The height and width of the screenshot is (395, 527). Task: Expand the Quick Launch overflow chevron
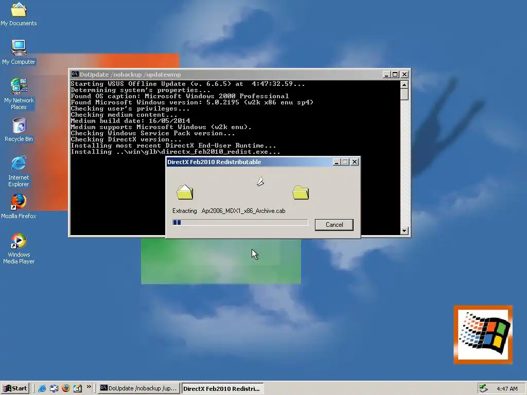(x=89, y=387)
